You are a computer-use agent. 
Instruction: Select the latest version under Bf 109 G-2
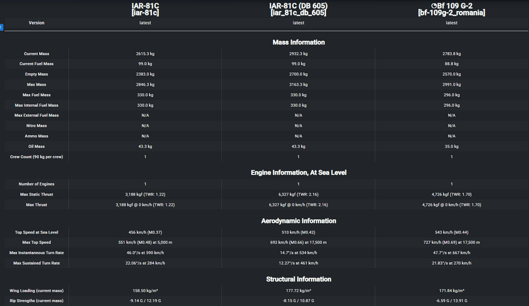point(451,23)
